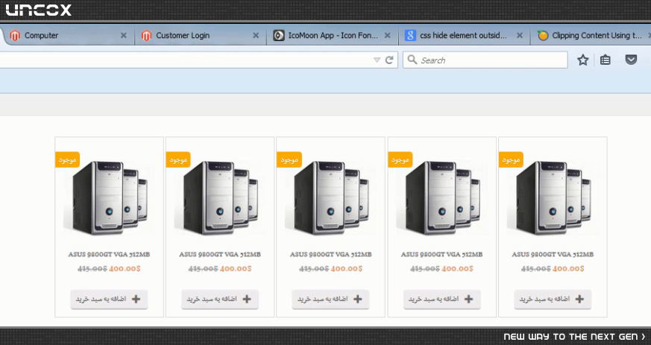
Task: Open fourth card's ASUS 9800GT VGA title
Action: click(x=441, y=254)
